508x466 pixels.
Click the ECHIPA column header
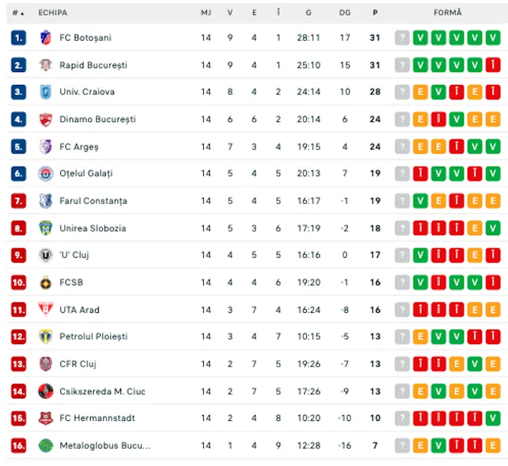coord(53,13)
